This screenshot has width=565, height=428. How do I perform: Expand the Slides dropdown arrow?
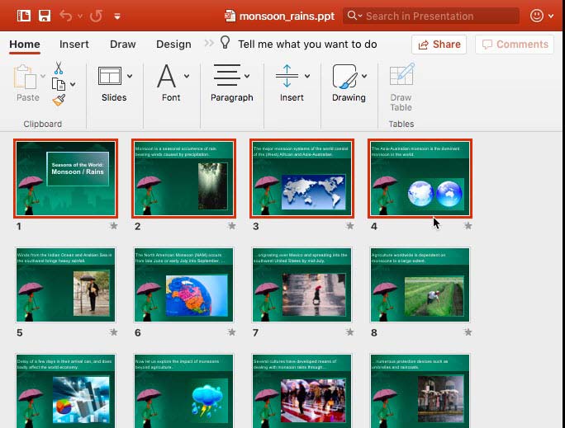pos(130,76)
